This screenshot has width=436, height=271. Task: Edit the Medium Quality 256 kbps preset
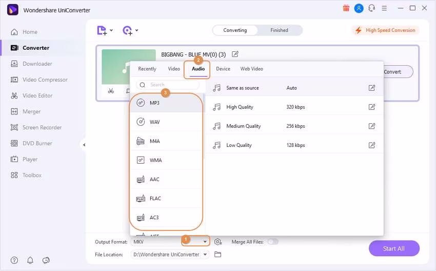coord(372,126)
